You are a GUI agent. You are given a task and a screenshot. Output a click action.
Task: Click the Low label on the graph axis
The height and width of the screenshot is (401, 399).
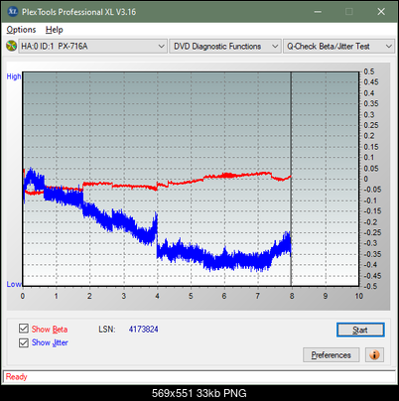[14, 284]
